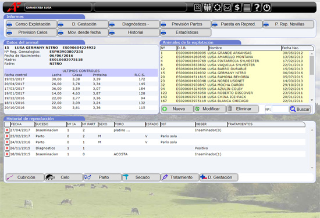320x218 pixels.
Task: Click the SUCESO column header
Action: pyautogui.click(x=51, y=124)
